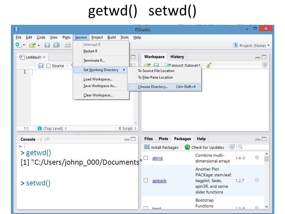Remove the abind package icon
This screenshot has height=214, width=285.
(257, 158)
